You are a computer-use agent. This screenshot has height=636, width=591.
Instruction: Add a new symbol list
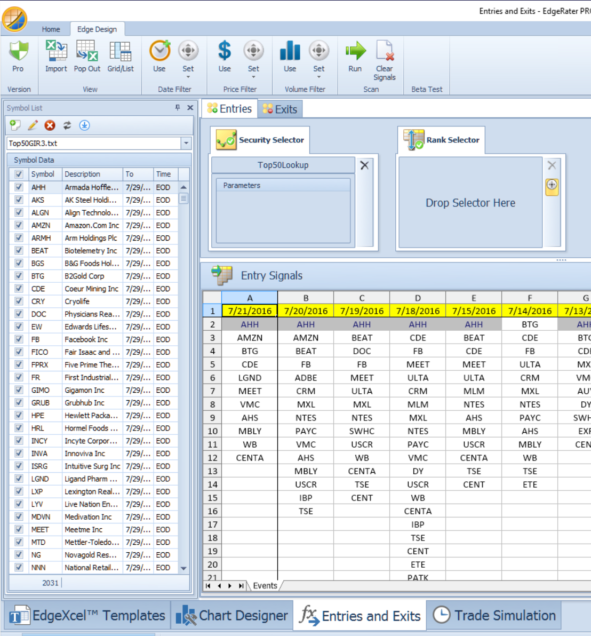pyautogui.click(x=15, y=125)
